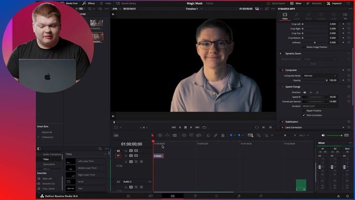Open the Sound Library panel

[x=126, y=3]
